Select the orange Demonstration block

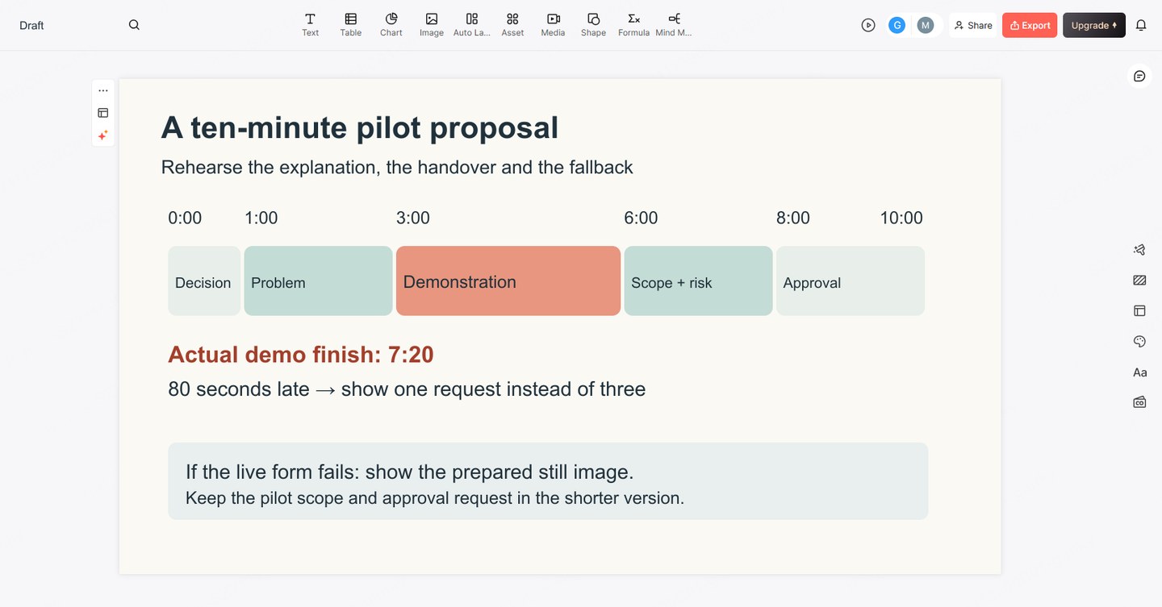508,281
